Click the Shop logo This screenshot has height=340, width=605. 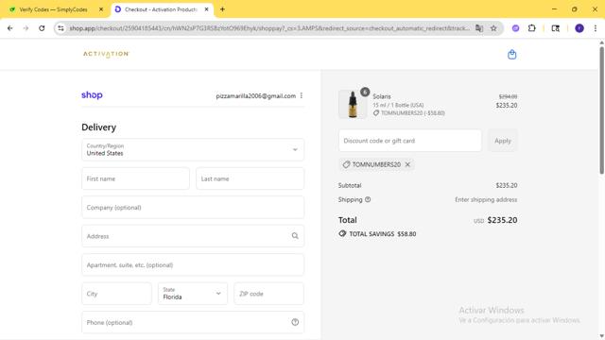click(x=92, y=94)
